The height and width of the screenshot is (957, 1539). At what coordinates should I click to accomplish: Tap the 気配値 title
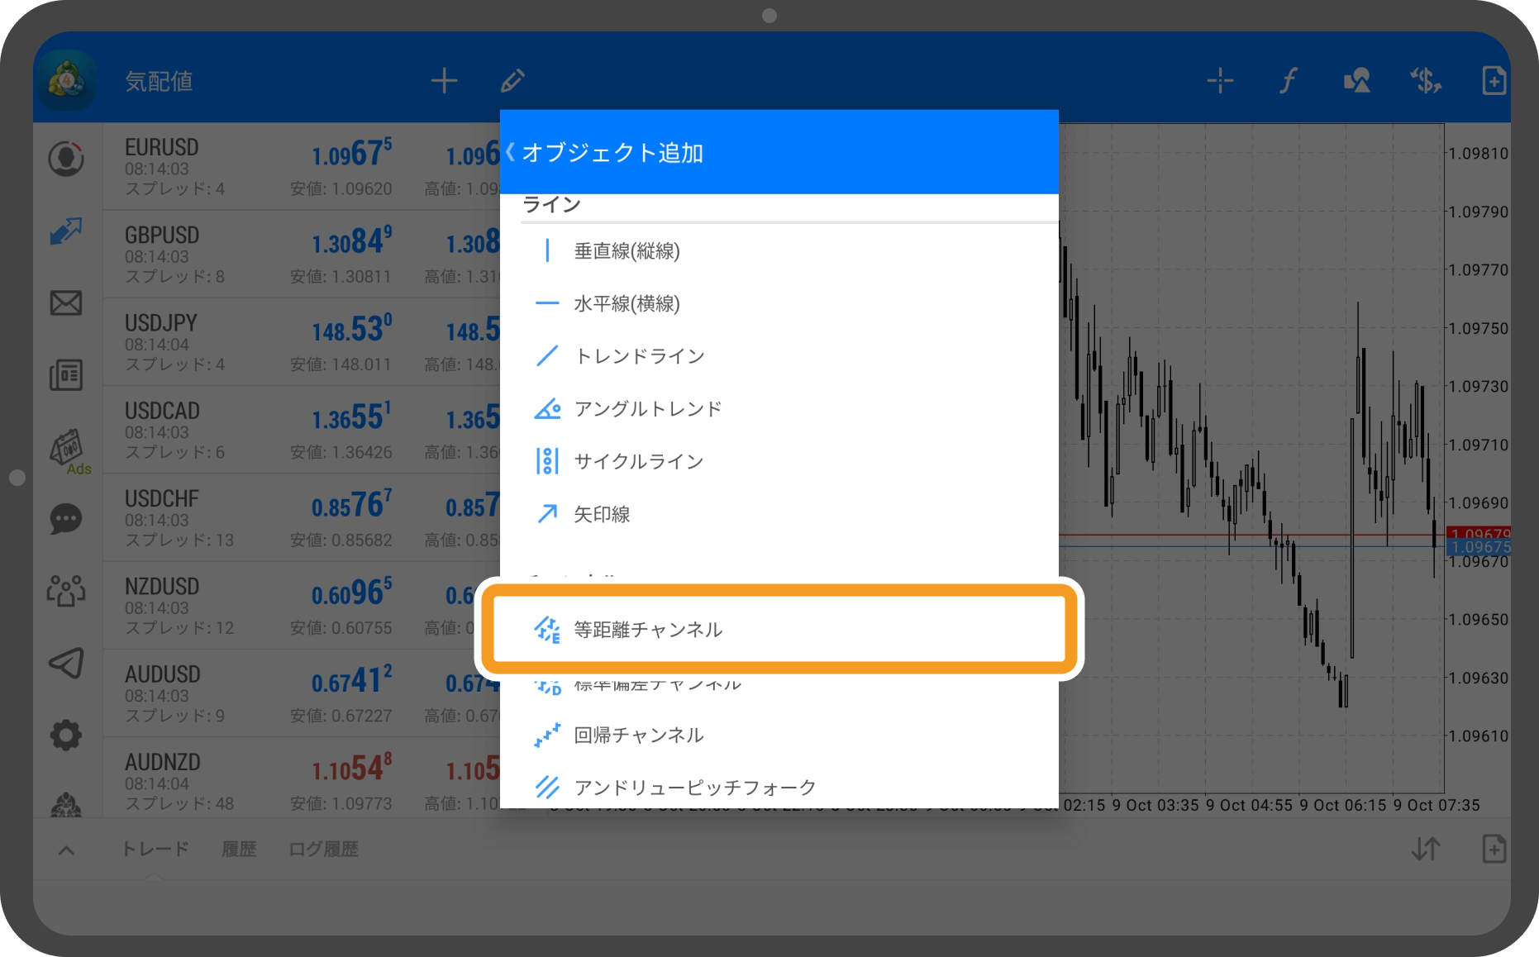coord(159,81)
